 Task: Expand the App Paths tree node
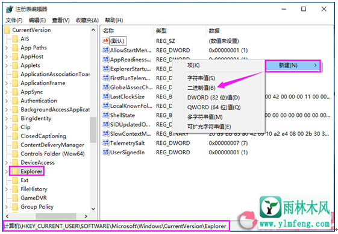point(6,48)
